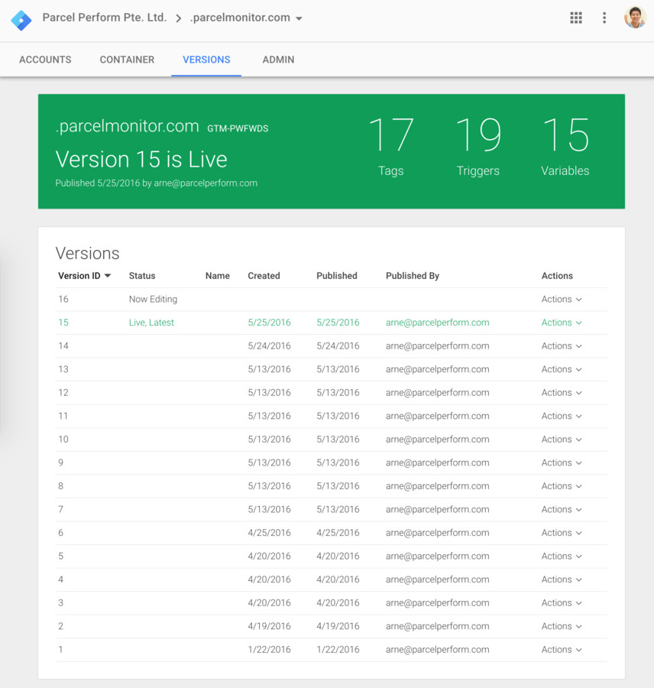Click the Google Tag Manager logo
The image size is (654, 688).
(21, 19)
